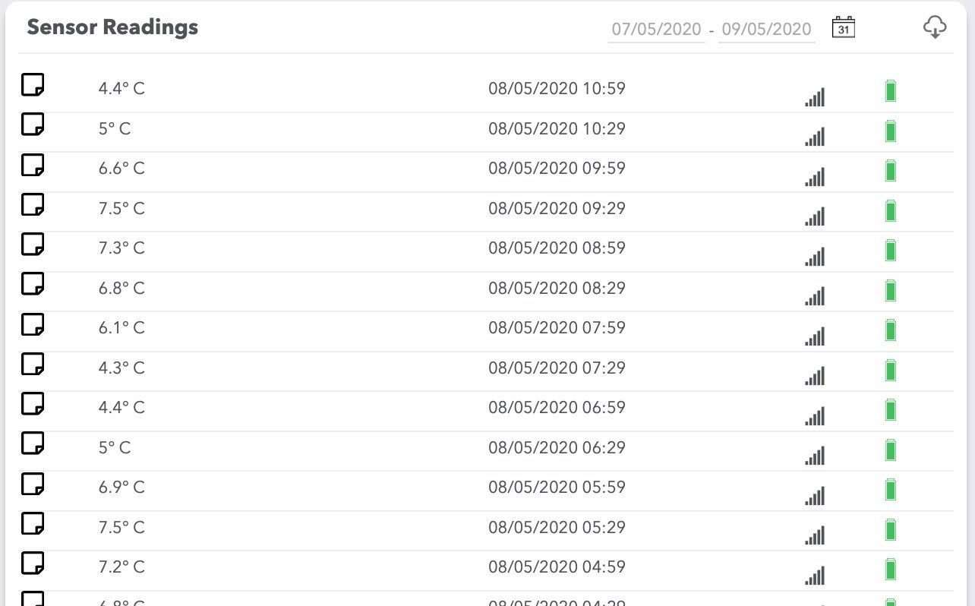Click the note icon for the 08:29 reading
The image size is (975, 606).
[33, 284]
